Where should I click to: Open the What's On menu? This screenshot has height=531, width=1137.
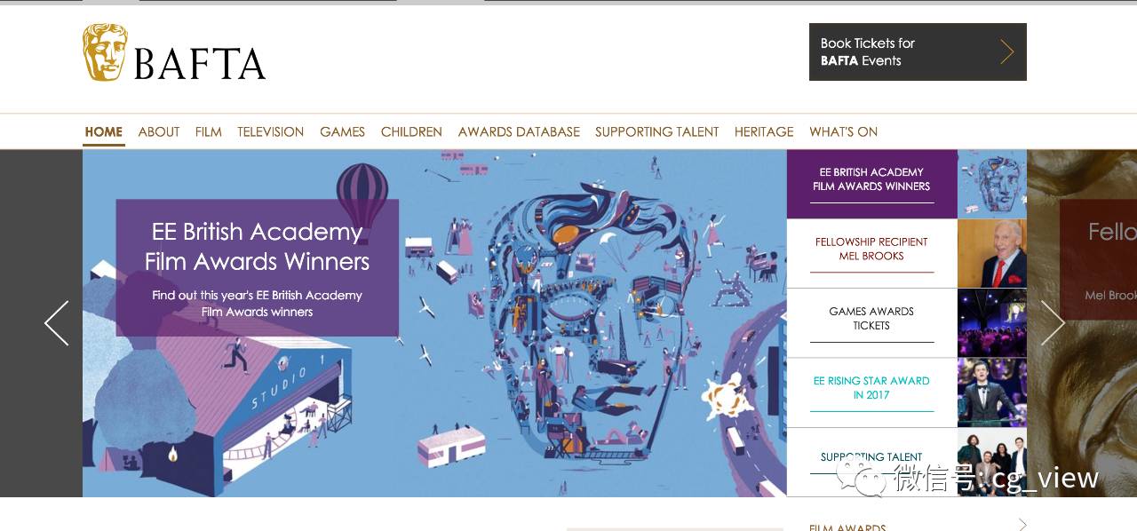843,131
